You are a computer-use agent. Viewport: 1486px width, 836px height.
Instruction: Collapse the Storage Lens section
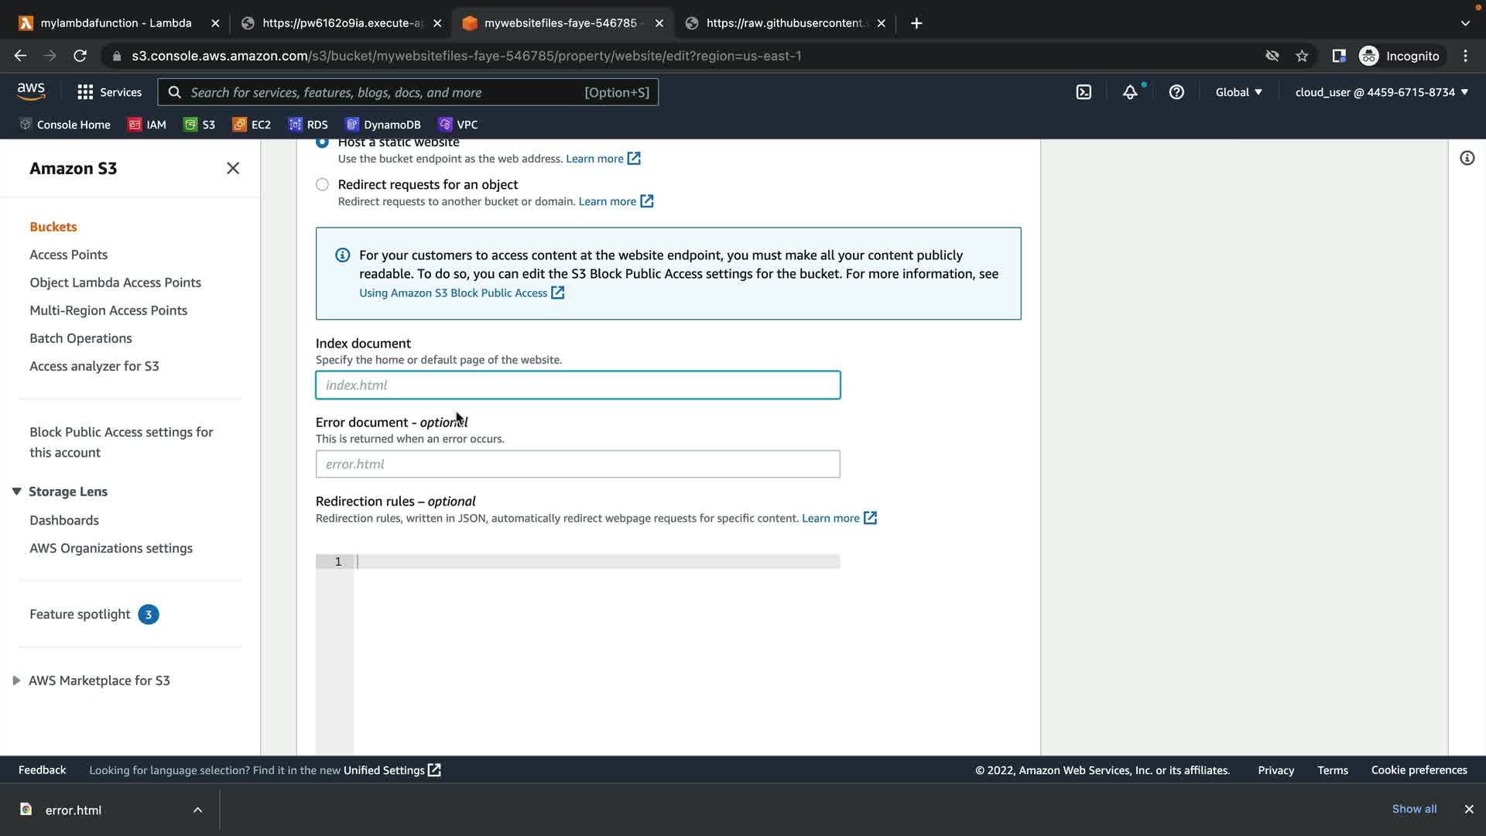point(16,492)
